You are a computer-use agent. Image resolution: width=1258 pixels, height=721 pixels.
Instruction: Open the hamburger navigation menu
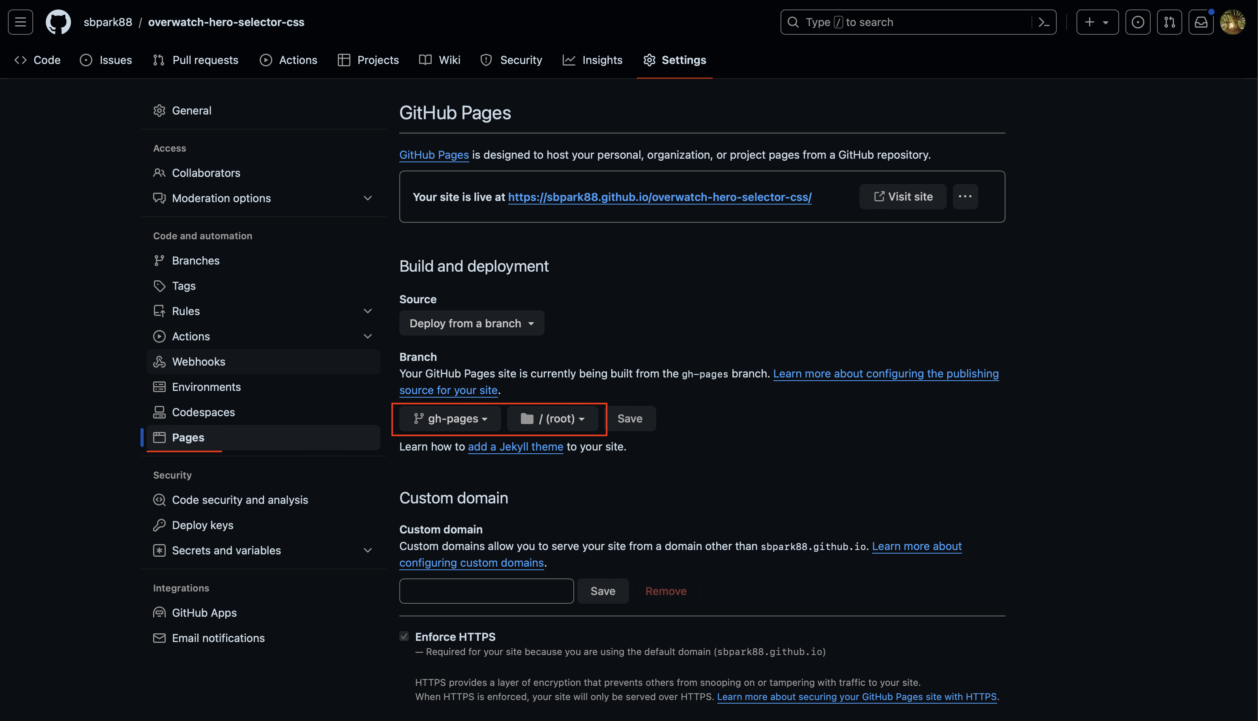(x=20, y=22)
